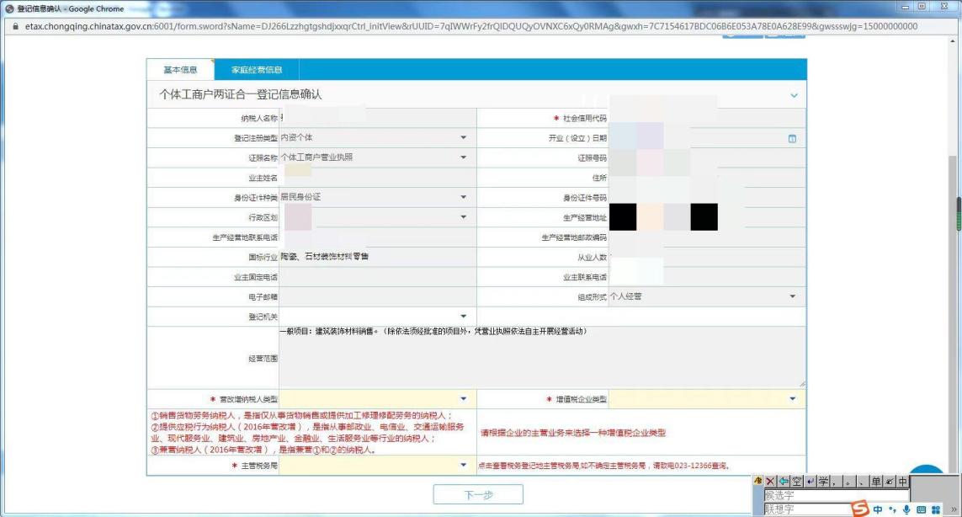Click the 电子邮箱 input field
This screenshot has height=517, width=962.
point(377,296)
